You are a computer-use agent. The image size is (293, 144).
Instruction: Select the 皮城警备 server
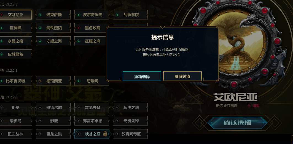click(16, 54)
